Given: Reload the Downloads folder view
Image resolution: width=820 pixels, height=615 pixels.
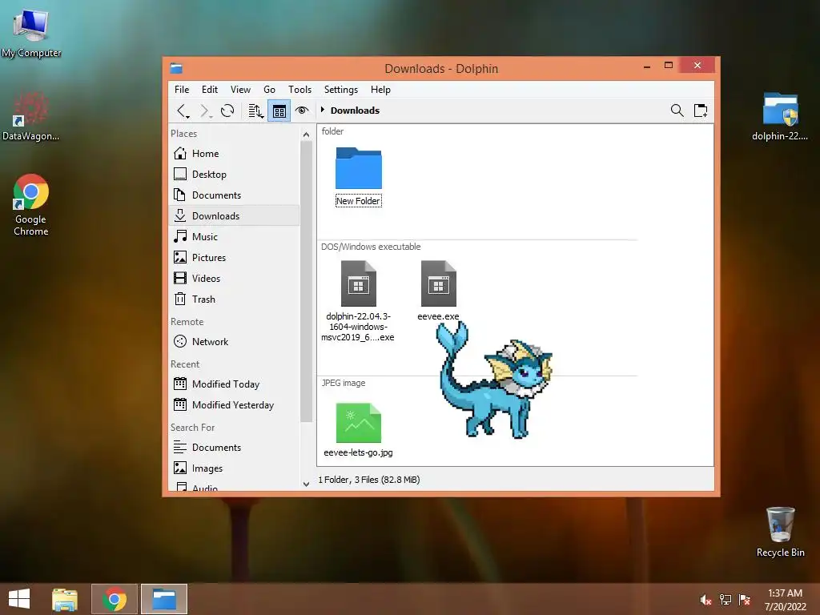Looking at the screenshot, I should tap(227, 111).
